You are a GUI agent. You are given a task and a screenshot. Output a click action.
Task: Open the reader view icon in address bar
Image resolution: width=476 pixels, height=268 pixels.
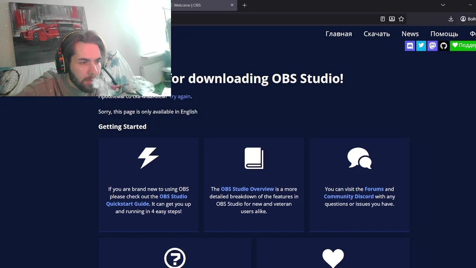pos(383,19)
